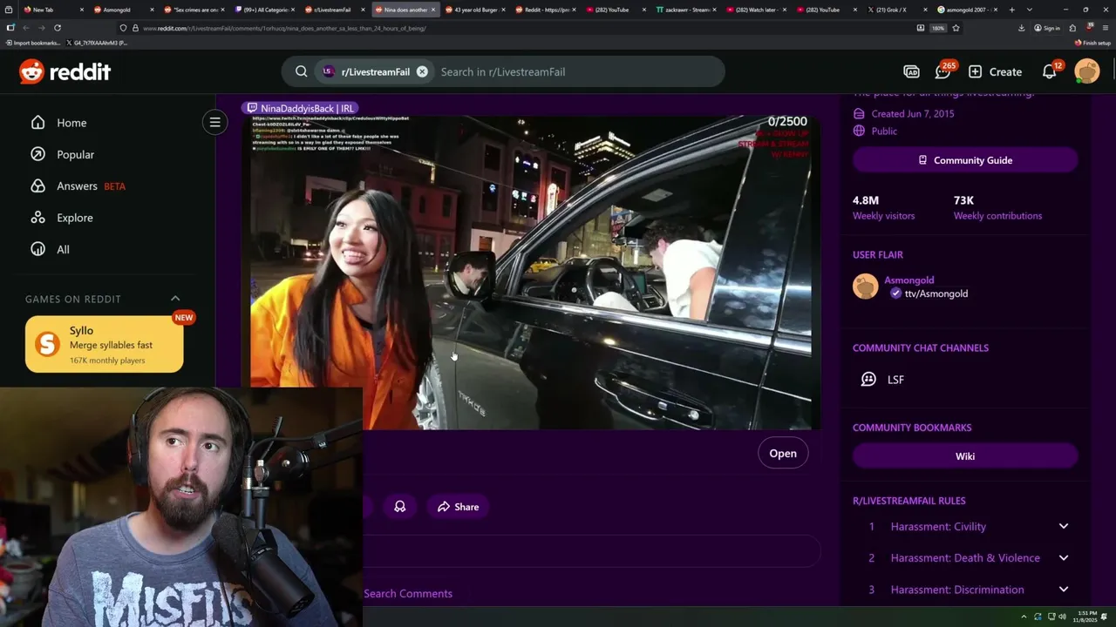Image resolution: width=1116 pixels, height=627 pixels.
Task: Expand rule 3 Harassment: Discrimination
Action: point(965,590)
